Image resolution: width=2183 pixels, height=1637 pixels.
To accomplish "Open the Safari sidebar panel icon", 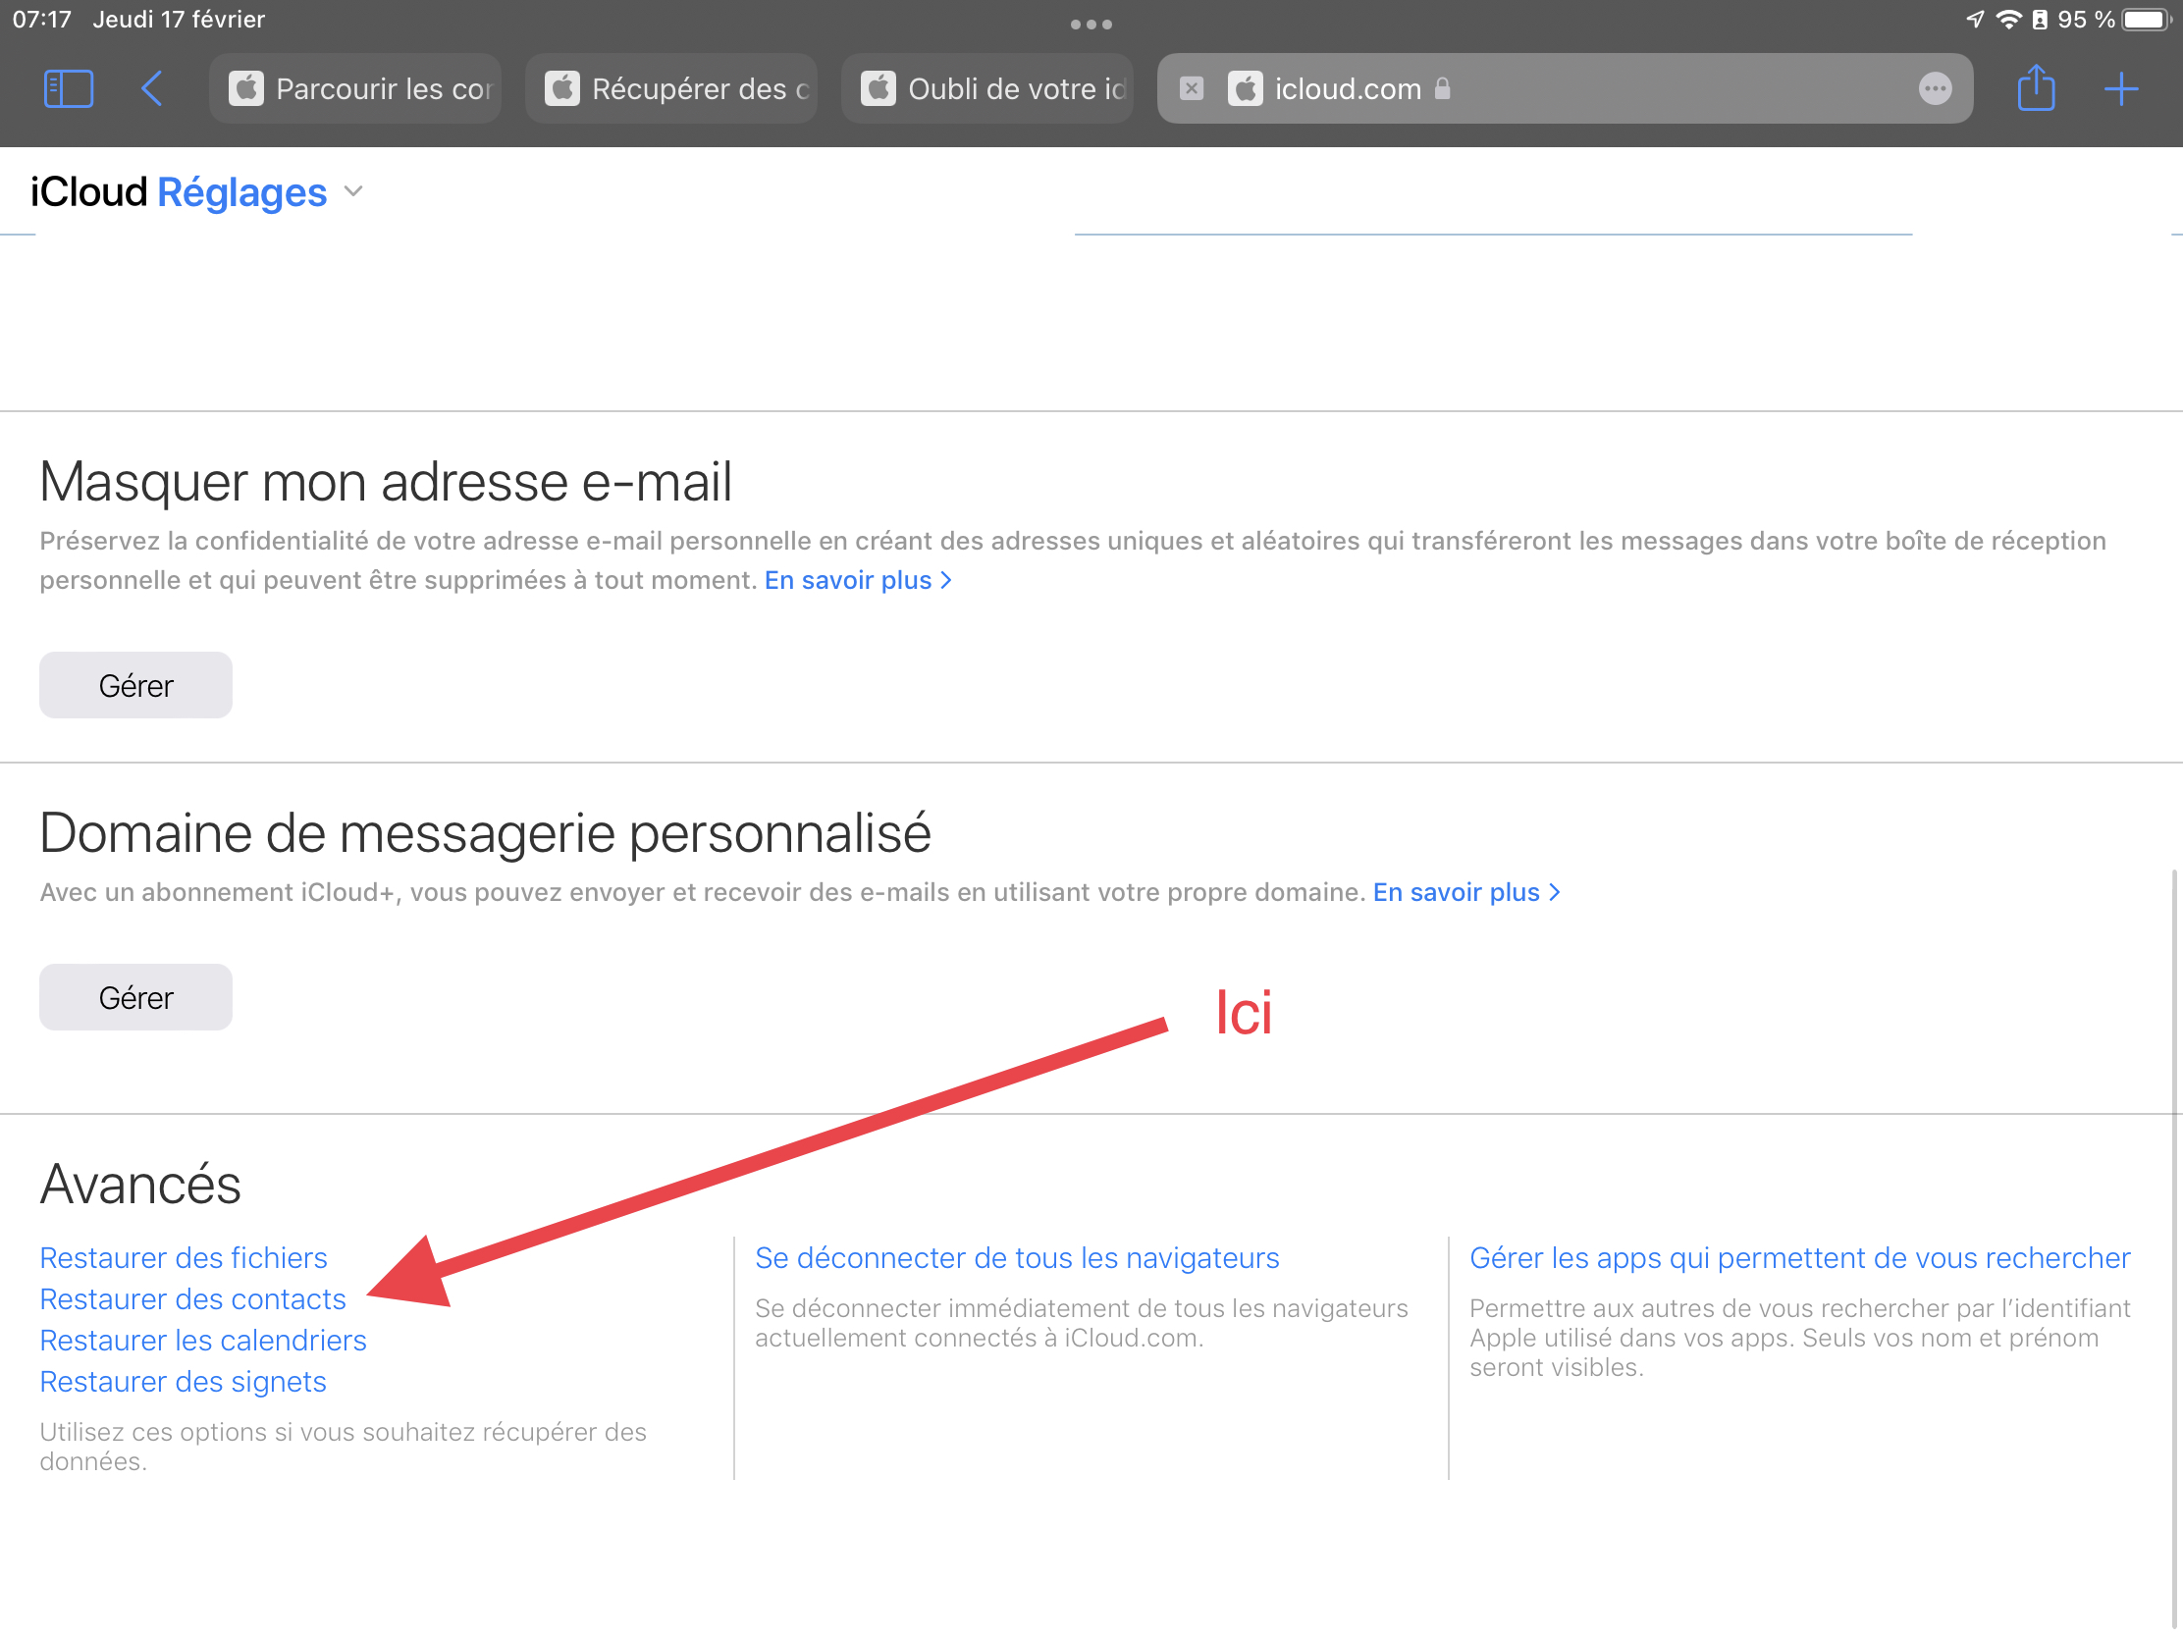I will click(x=68, y=88).
